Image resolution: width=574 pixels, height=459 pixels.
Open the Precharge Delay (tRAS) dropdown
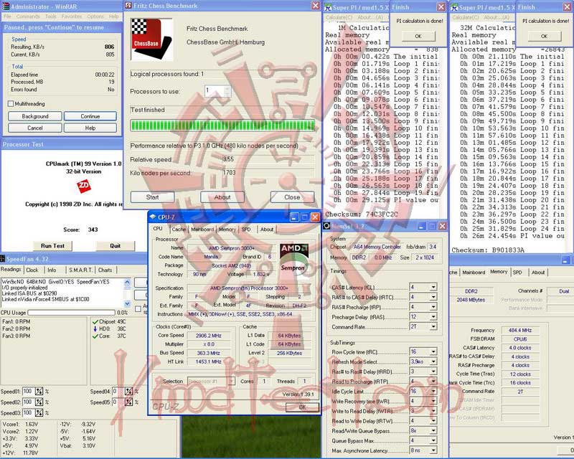(x=433, y=316)
